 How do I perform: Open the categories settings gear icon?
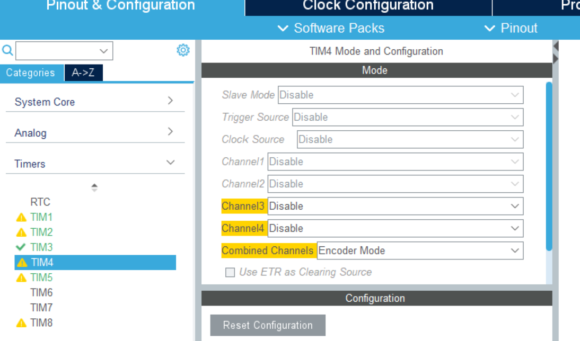pyautogui.click(x=183, y=50)
